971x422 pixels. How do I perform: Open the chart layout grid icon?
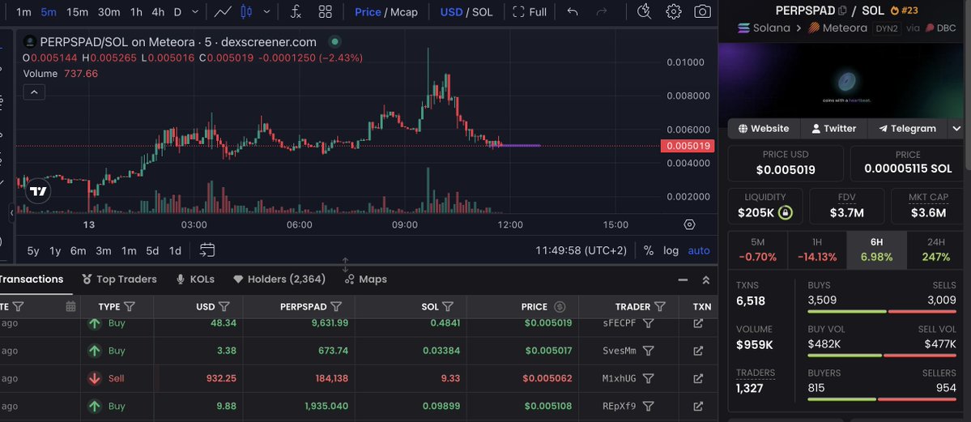pos(325,12)
